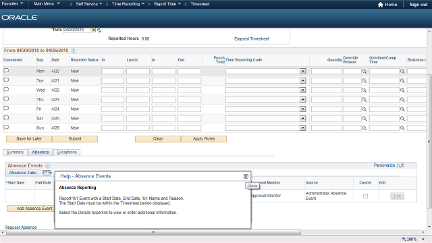The image size is (432, 243).
Task: Switch to the Exceptions tab
Action: point(67,153)
